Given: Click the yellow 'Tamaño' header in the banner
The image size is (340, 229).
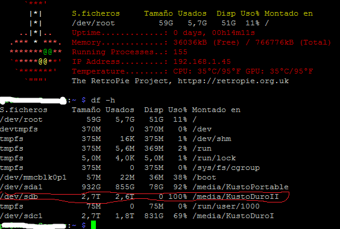Looking at the screenshot, I should click(x=159, y=13).
